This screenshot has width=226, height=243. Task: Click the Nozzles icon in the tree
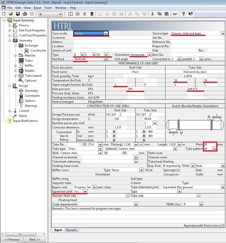tap(21, 71)
